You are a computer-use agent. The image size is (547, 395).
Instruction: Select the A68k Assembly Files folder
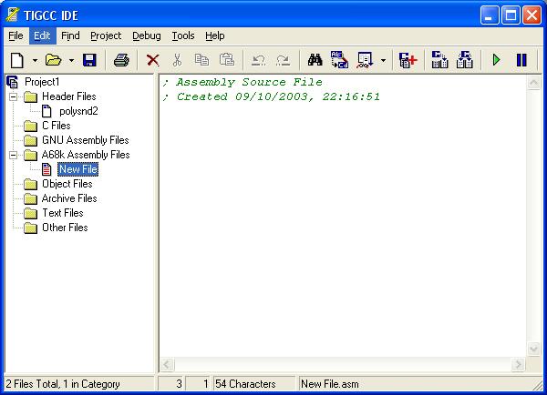point(86,155)
